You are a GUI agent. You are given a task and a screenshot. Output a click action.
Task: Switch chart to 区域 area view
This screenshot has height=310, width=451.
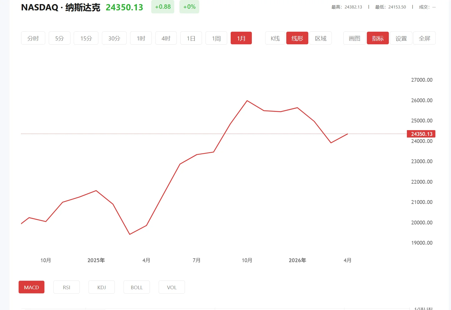click(320, 38)
